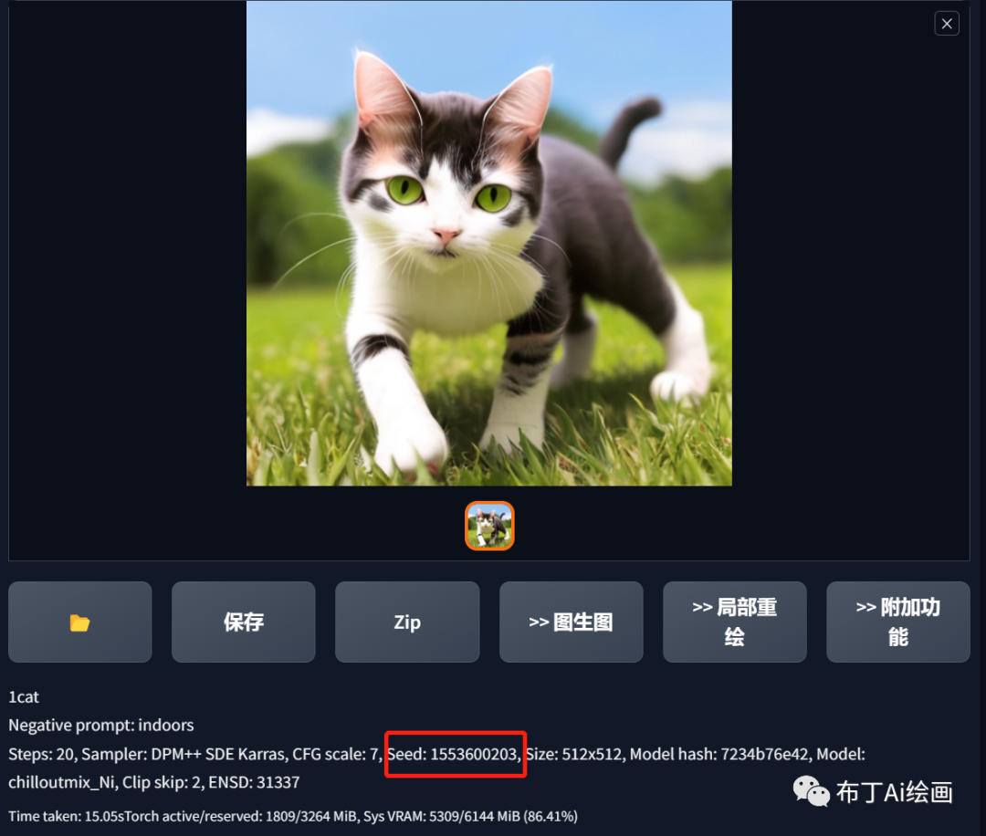Click the highlighted Seed: 1553600203 value
This screenshot has width=986, height=836.
454,754
